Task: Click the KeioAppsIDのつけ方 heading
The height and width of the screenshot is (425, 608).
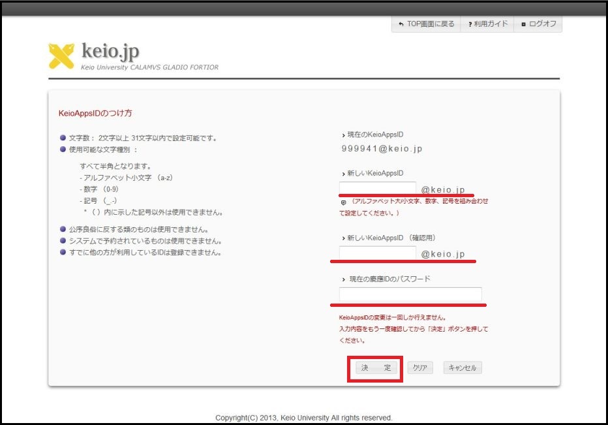Action: 95,113
